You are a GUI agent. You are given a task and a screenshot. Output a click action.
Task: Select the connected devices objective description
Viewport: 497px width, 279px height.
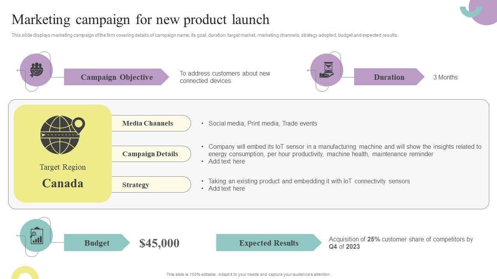225,77
